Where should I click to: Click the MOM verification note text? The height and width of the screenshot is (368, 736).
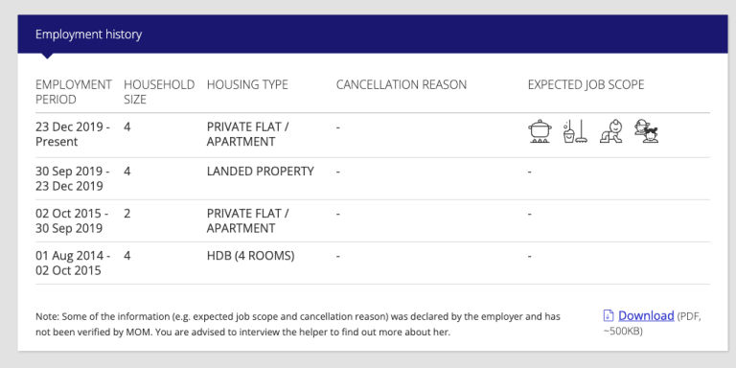coord(298,324)
